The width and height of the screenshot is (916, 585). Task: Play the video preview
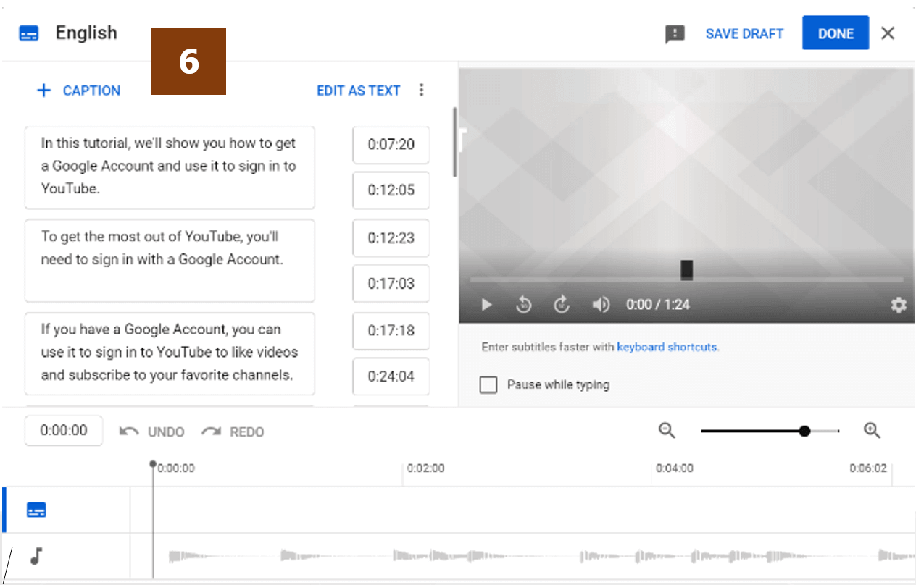487,305
